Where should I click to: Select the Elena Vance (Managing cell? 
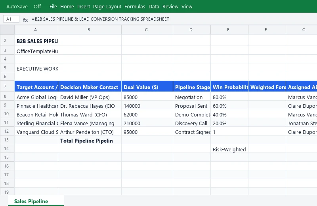coord(90,123)
